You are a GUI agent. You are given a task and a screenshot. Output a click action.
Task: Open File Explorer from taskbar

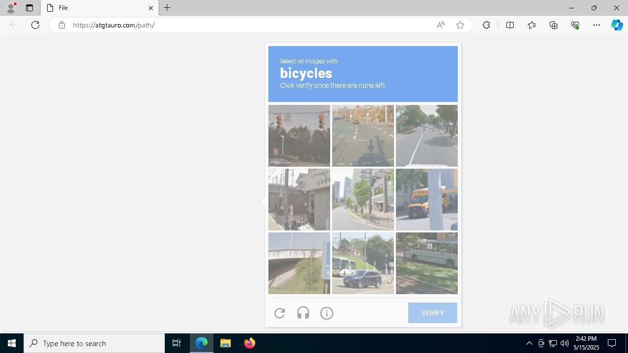click(x=226, y=343)
